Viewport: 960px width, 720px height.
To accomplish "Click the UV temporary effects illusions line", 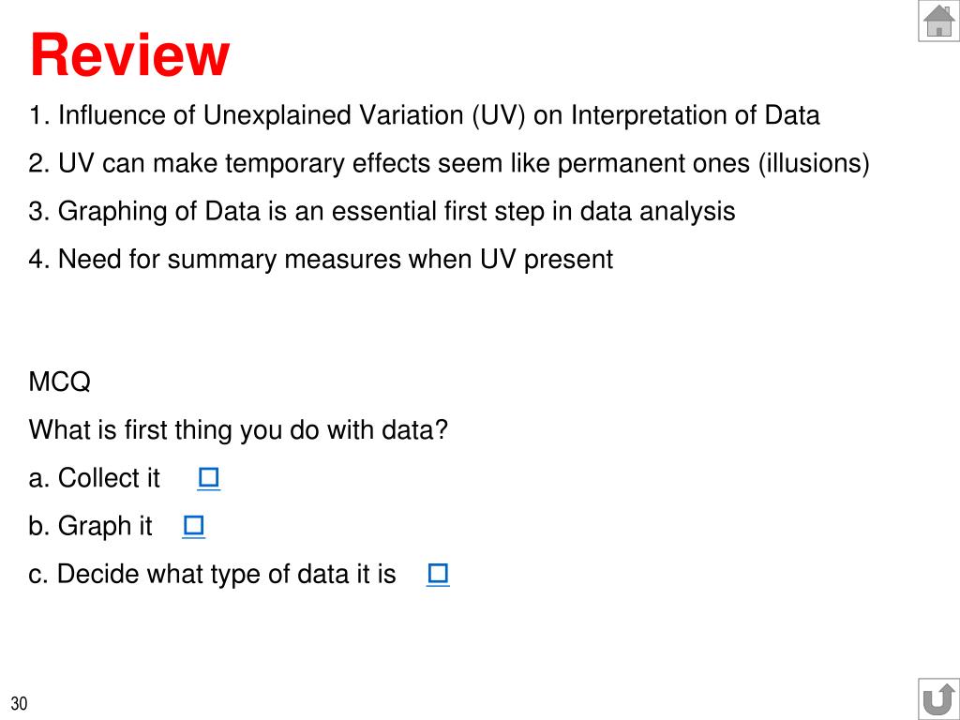I will coord(449,163).
